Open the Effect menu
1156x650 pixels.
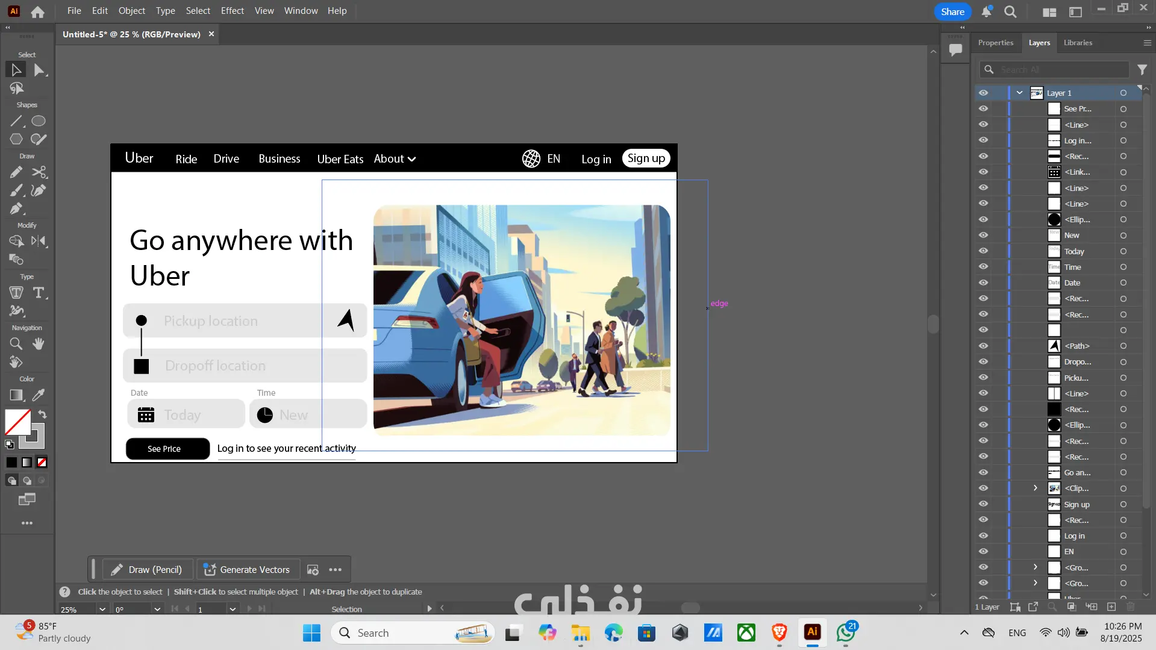(x=232, y=11)
